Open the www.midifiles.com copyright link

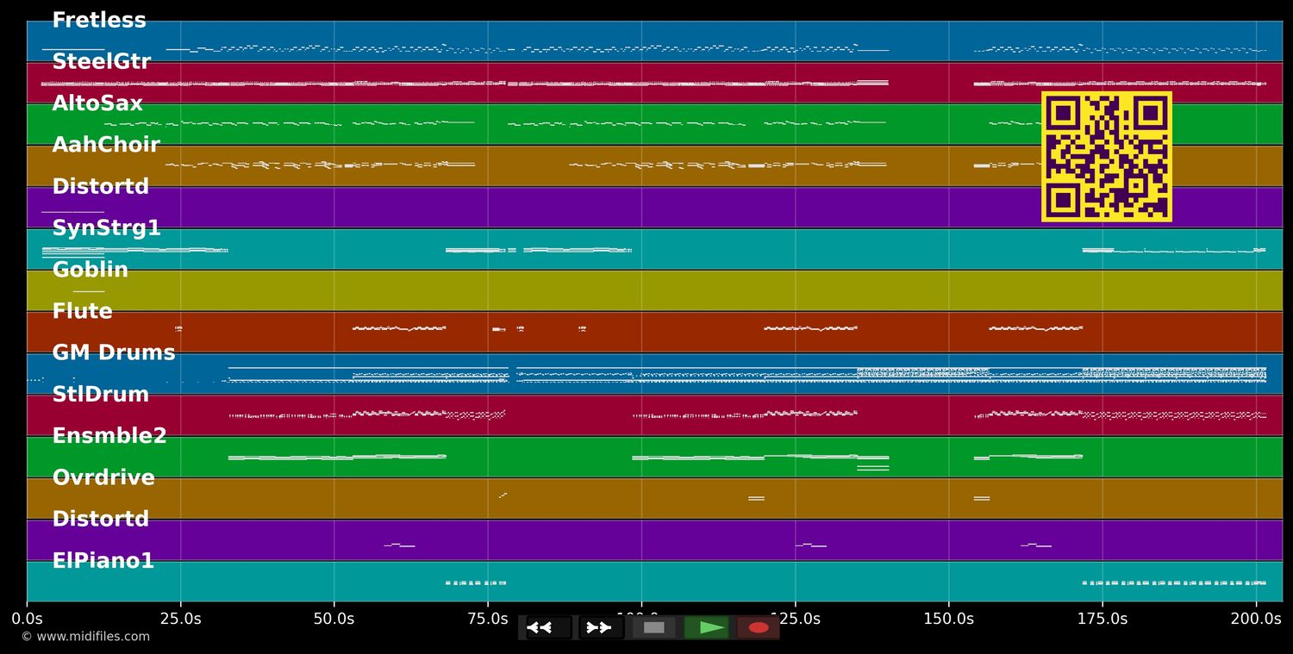click(85, 637)
